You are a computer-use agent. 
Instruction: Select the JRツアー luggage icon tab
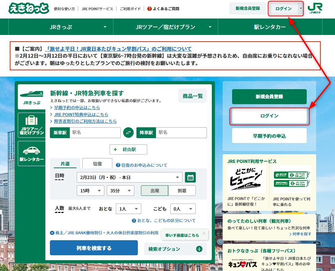[x=31, y=125]
